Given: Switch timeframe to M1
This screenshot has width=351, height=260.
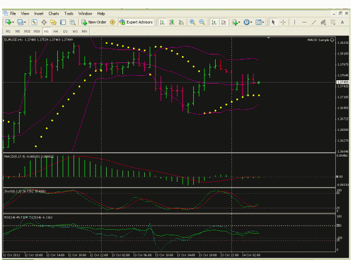Looking at the screenshot, I should point(8,31).
